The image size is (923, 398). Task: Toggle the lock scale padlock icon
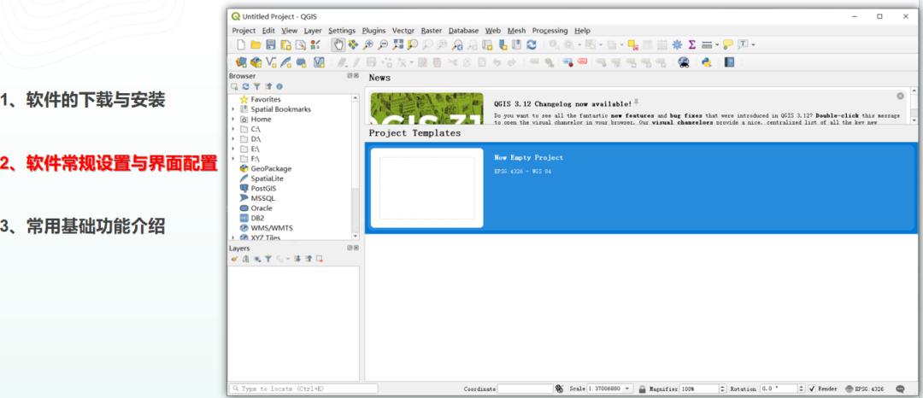click(x=643, y=389)
